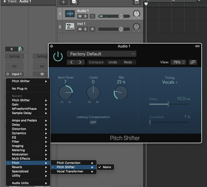Click the Undo button in plug-in
Image resolution: width=207 pixels, height=187 pixels.
pyautogui.click(x=113, y=62)
